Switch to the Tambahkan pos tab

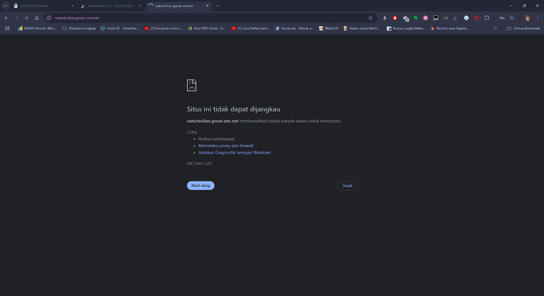[110, 6]
